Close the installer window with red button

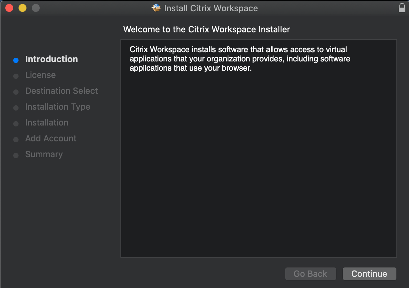click(x=9, y=8)
